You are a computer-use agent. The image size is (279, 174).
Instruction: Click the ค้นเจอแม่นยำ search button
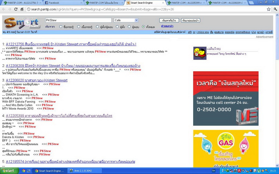coord(191,21)
